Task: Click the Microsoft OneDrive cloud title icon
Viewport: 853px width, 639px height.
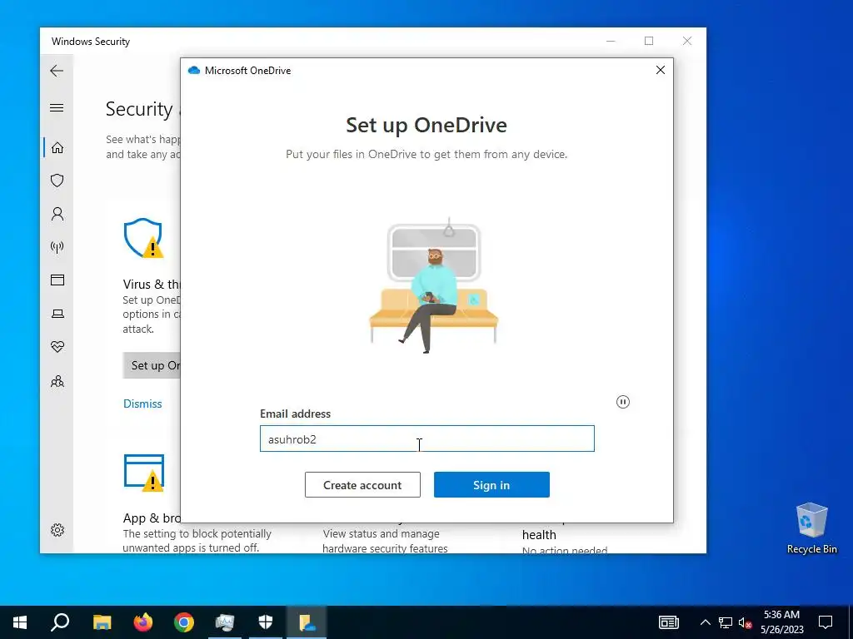Action: (193, 70)
